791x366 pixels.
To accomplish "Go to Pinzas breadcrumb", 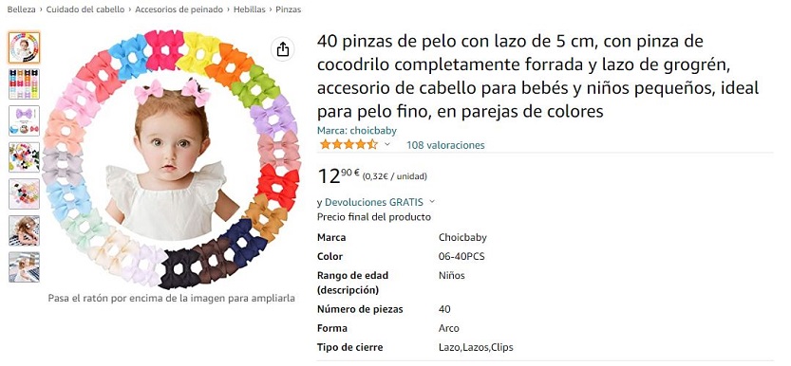I will 288,9.
